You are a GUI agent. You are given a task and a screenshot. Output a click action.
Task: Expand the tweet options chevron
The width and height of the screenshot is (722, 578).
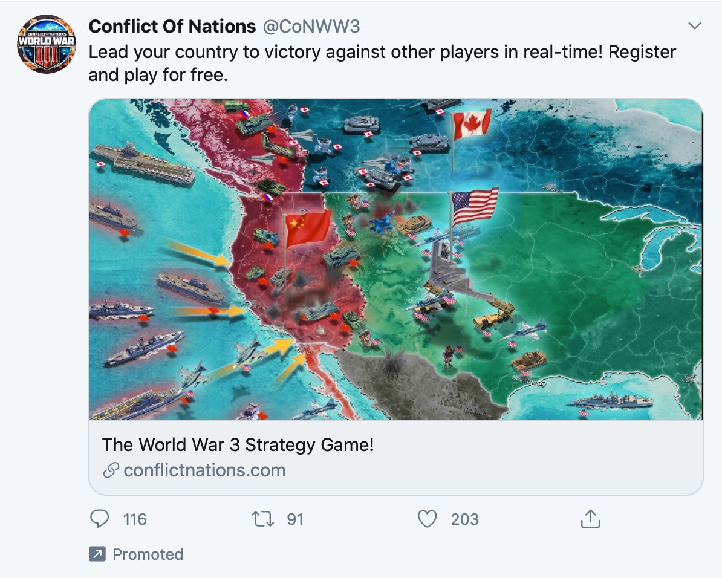tap(694, 26)
